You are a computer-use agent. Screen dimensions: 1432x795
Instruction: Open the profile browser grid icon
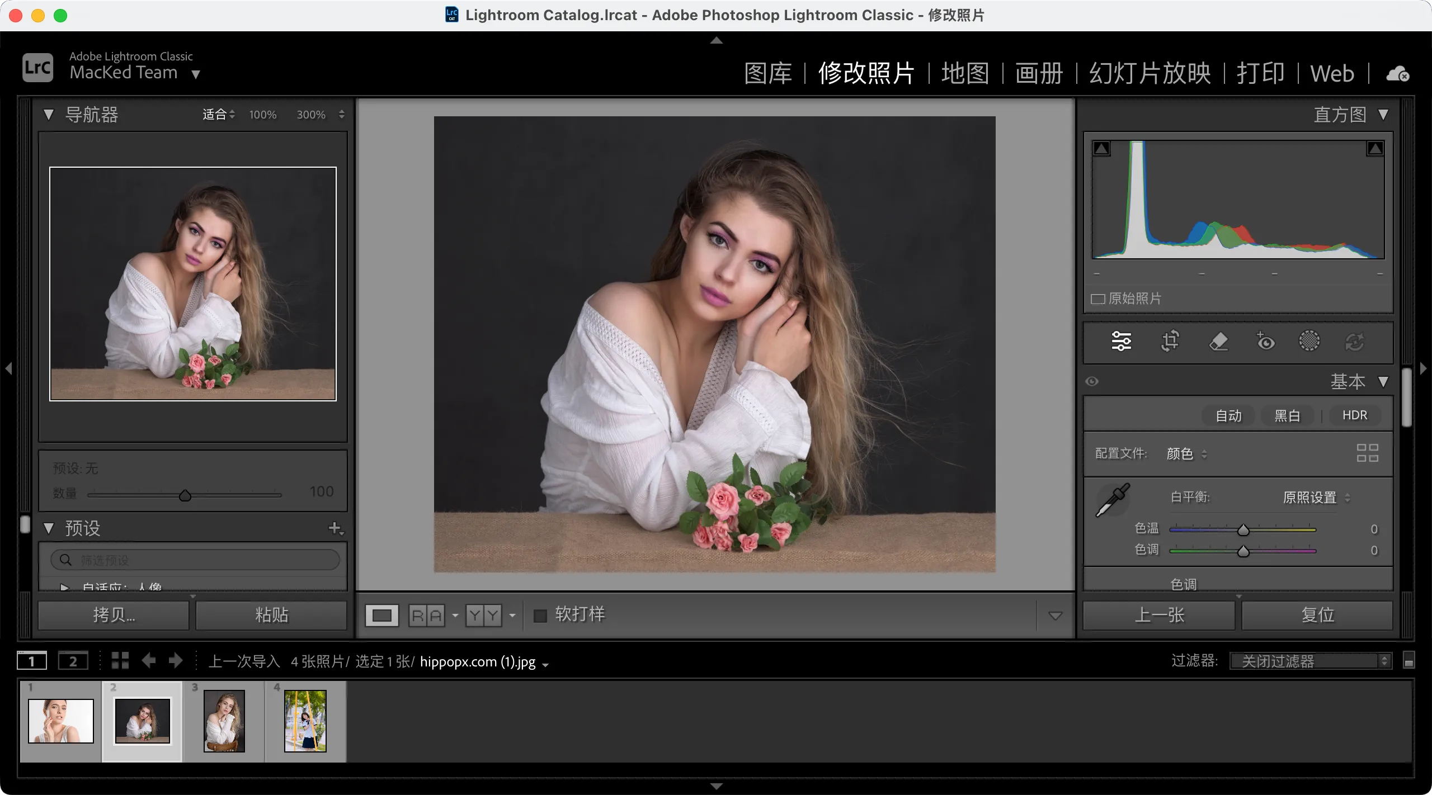pyautogui.click(x=1367, y=453)
